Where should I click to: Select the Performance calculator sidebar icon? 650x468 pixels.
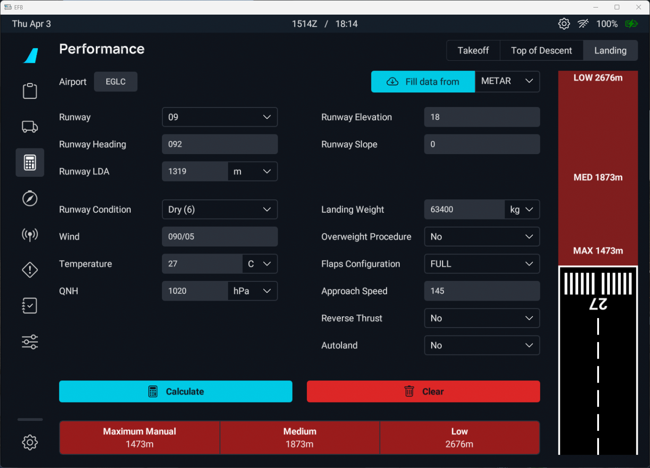pos(30,163)
